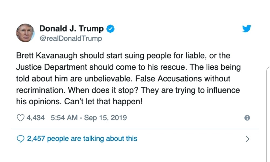
Task: Click the reply speech bubble icon
Action: point(21,139)
